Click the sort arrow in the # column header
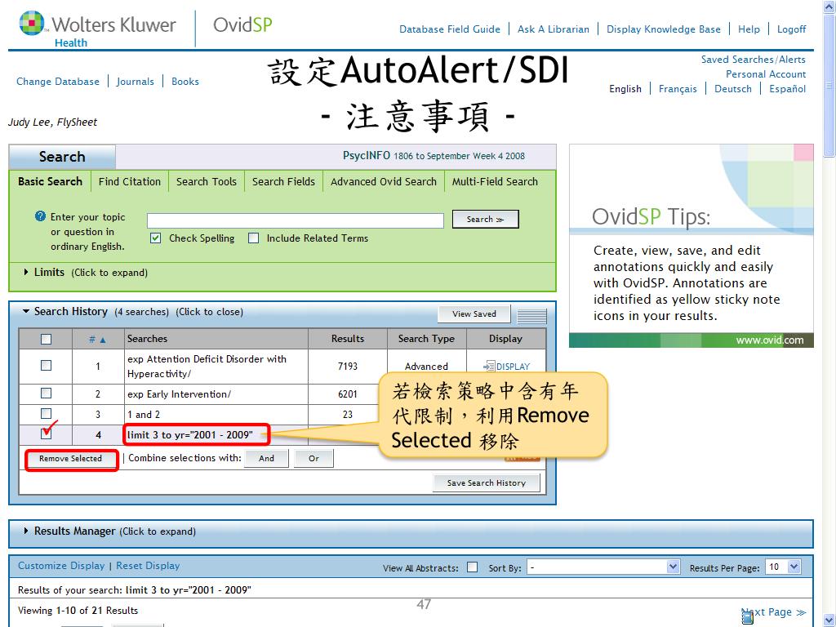This screenshot has height=627, width=836. [103, 340]
